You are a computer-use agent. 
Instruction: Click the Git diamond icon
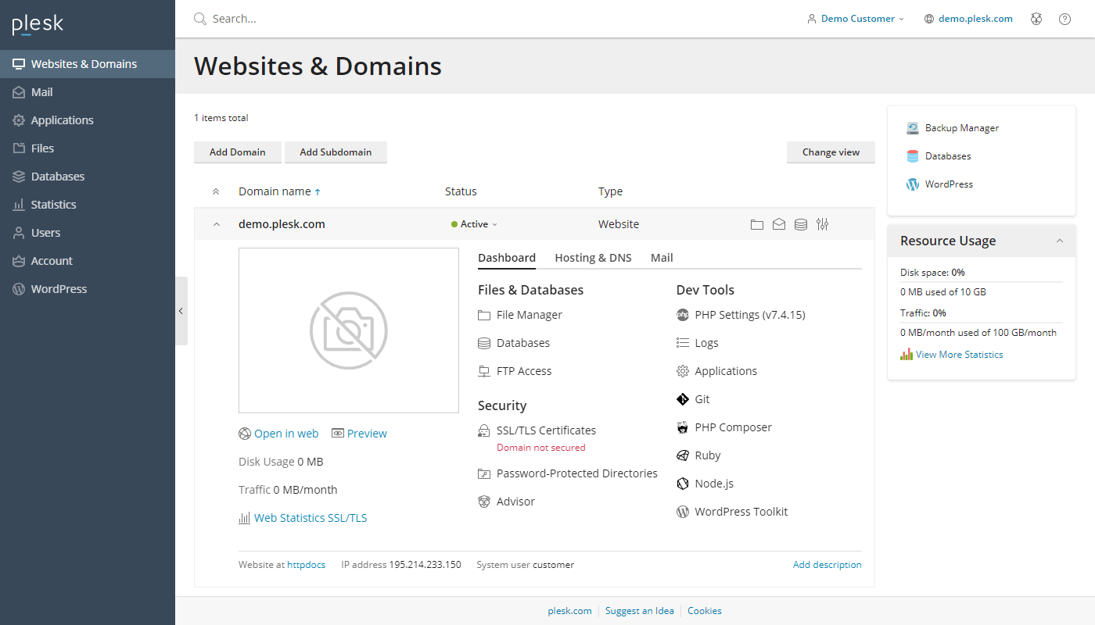(x=683, y=399)
